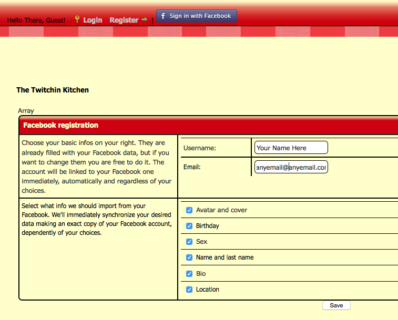Click the Username: field label
This screenshot has height=320, width=398.
point(200,148)
